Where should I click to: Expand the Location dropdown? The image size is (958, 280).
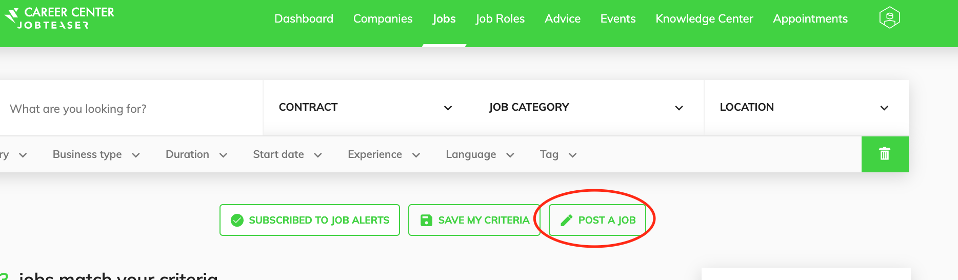(806, 108)
